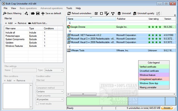Click scroll right arrow of app list
The height and width of the screenshot is (111, 178).
point(174,94)
